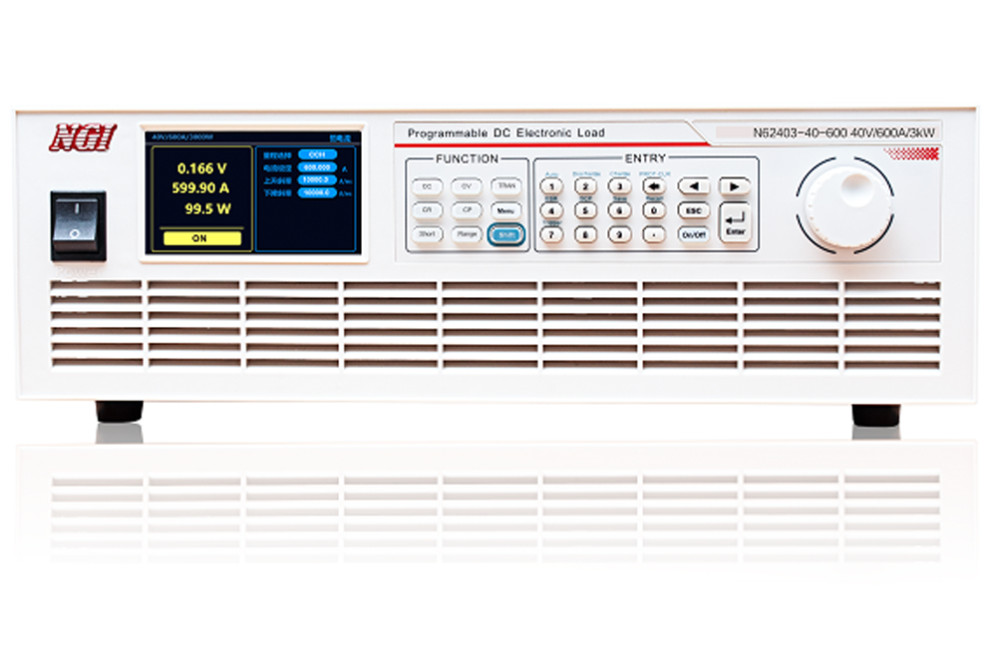Viewport: 997px width, 664px height.
Task: Select the 600.000 A current setting field
Action: click(x=317, y=167)
